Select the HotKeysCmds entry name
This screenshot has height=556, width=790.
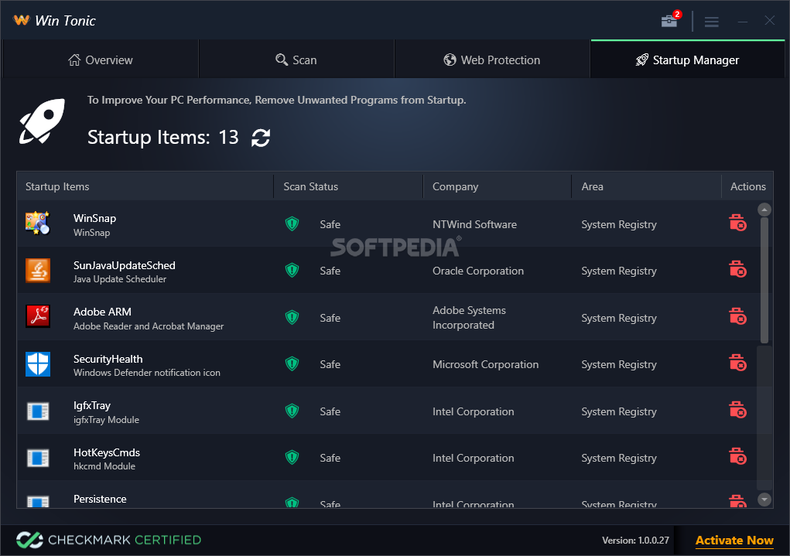point(107,452)
